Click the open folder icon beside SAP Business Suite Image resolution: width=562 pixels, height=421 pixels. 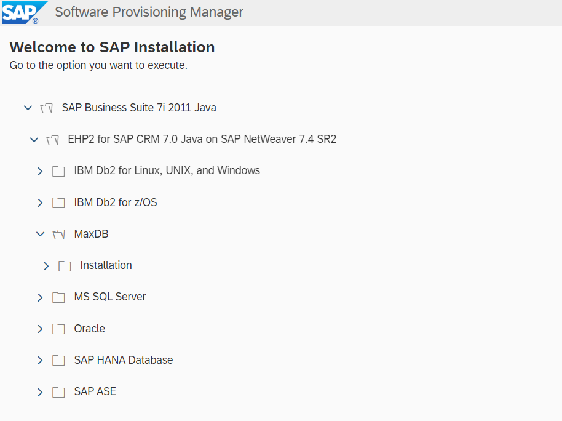click(46, 108)
